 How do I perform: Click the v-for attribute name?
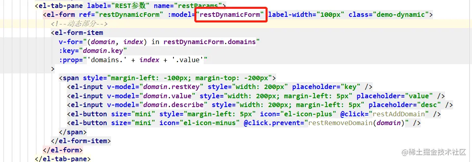(69, 42)
